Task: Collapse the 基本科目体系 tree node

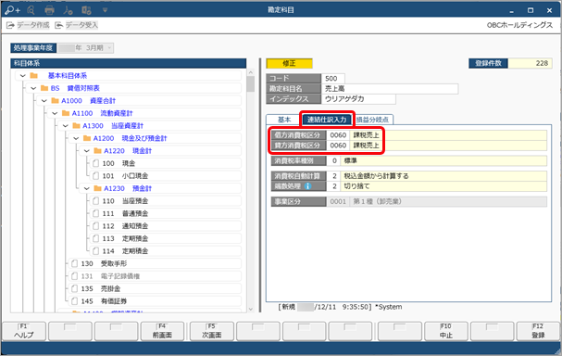Action: pyautogui.click(x=23, y=76)
